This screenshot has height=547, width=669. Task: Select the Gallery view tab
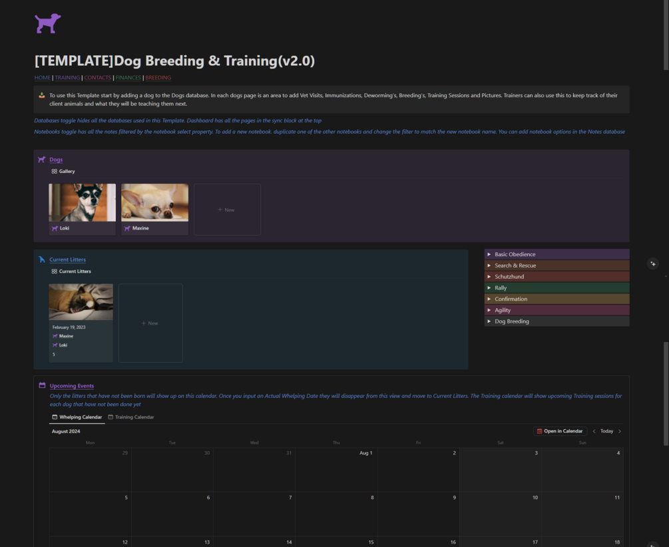click(63, 171)
